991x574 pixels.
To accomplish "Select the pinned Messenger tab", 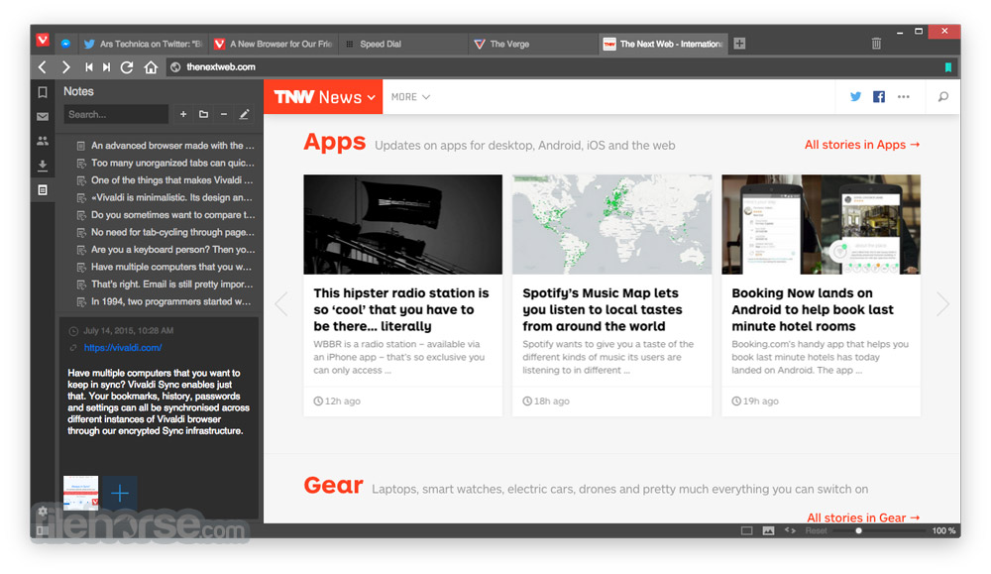I will 65,44.
